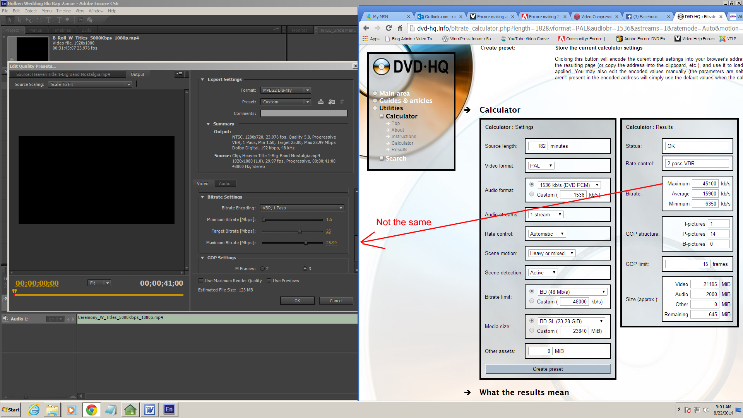Click the Save Preset icon
The image size is (743, 418).
click(x=321, y=102)
